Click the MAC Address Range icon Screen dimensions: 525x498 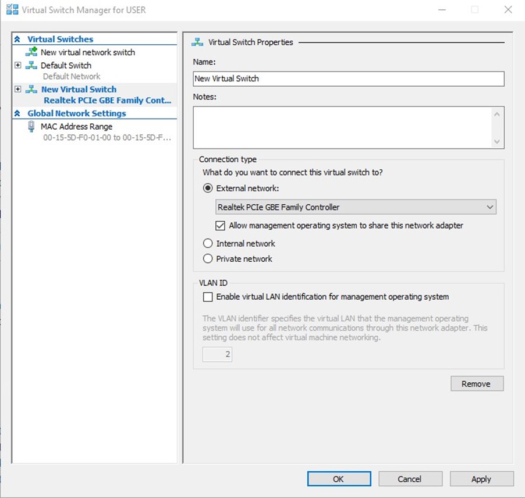coord(31,126)
